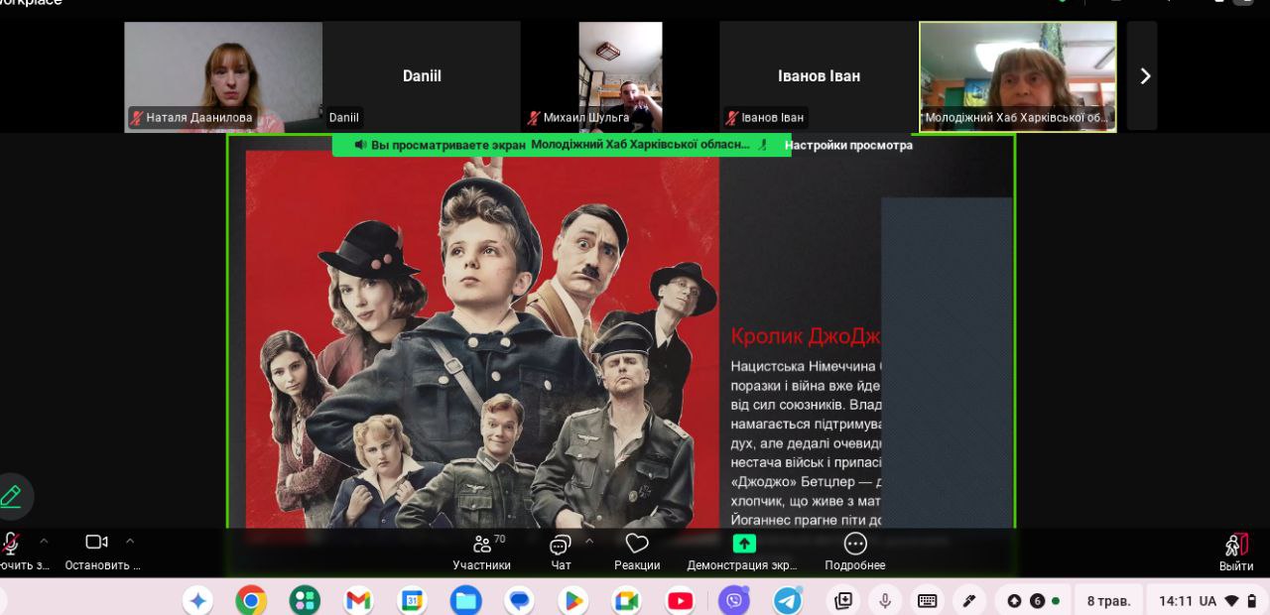Select Іванов Іван participant tile

819,76
